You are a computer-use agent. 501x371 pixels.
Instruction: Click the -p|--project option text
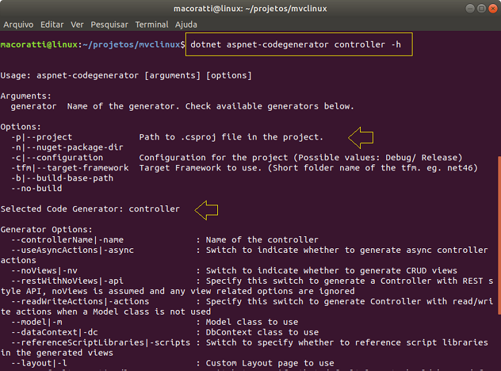point(42,137)
